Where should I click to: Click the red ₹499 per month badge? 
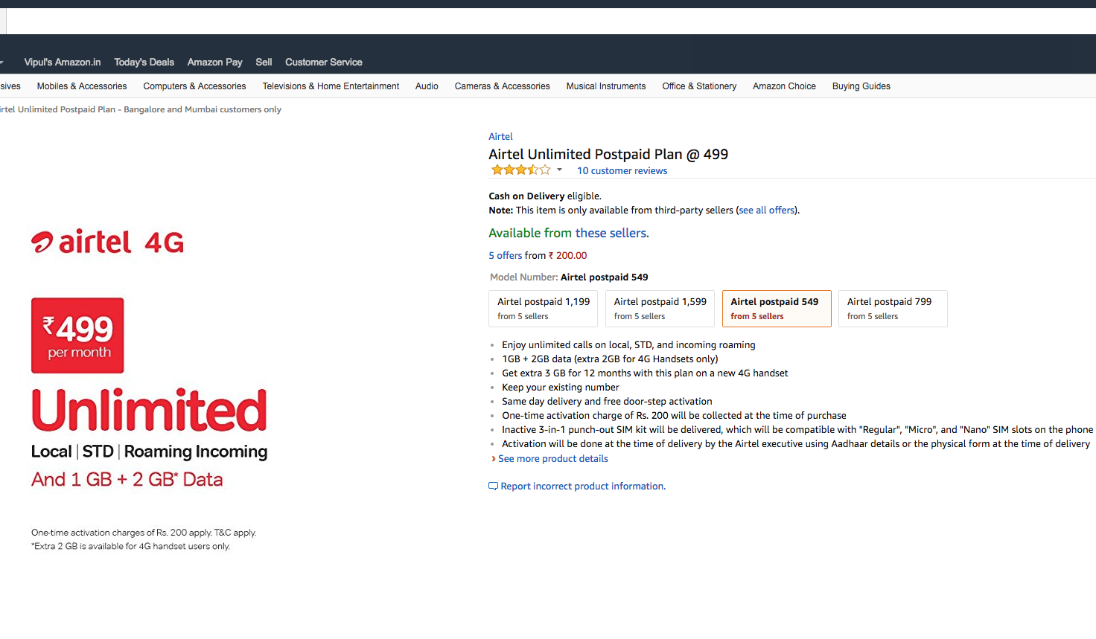(77, 335)
